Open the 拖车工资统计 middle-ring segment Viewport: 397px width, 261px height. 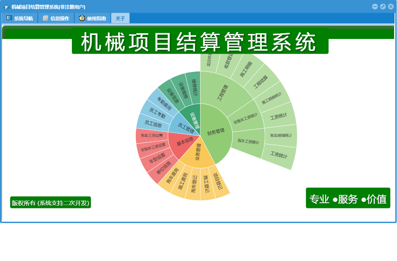point(248,142)
